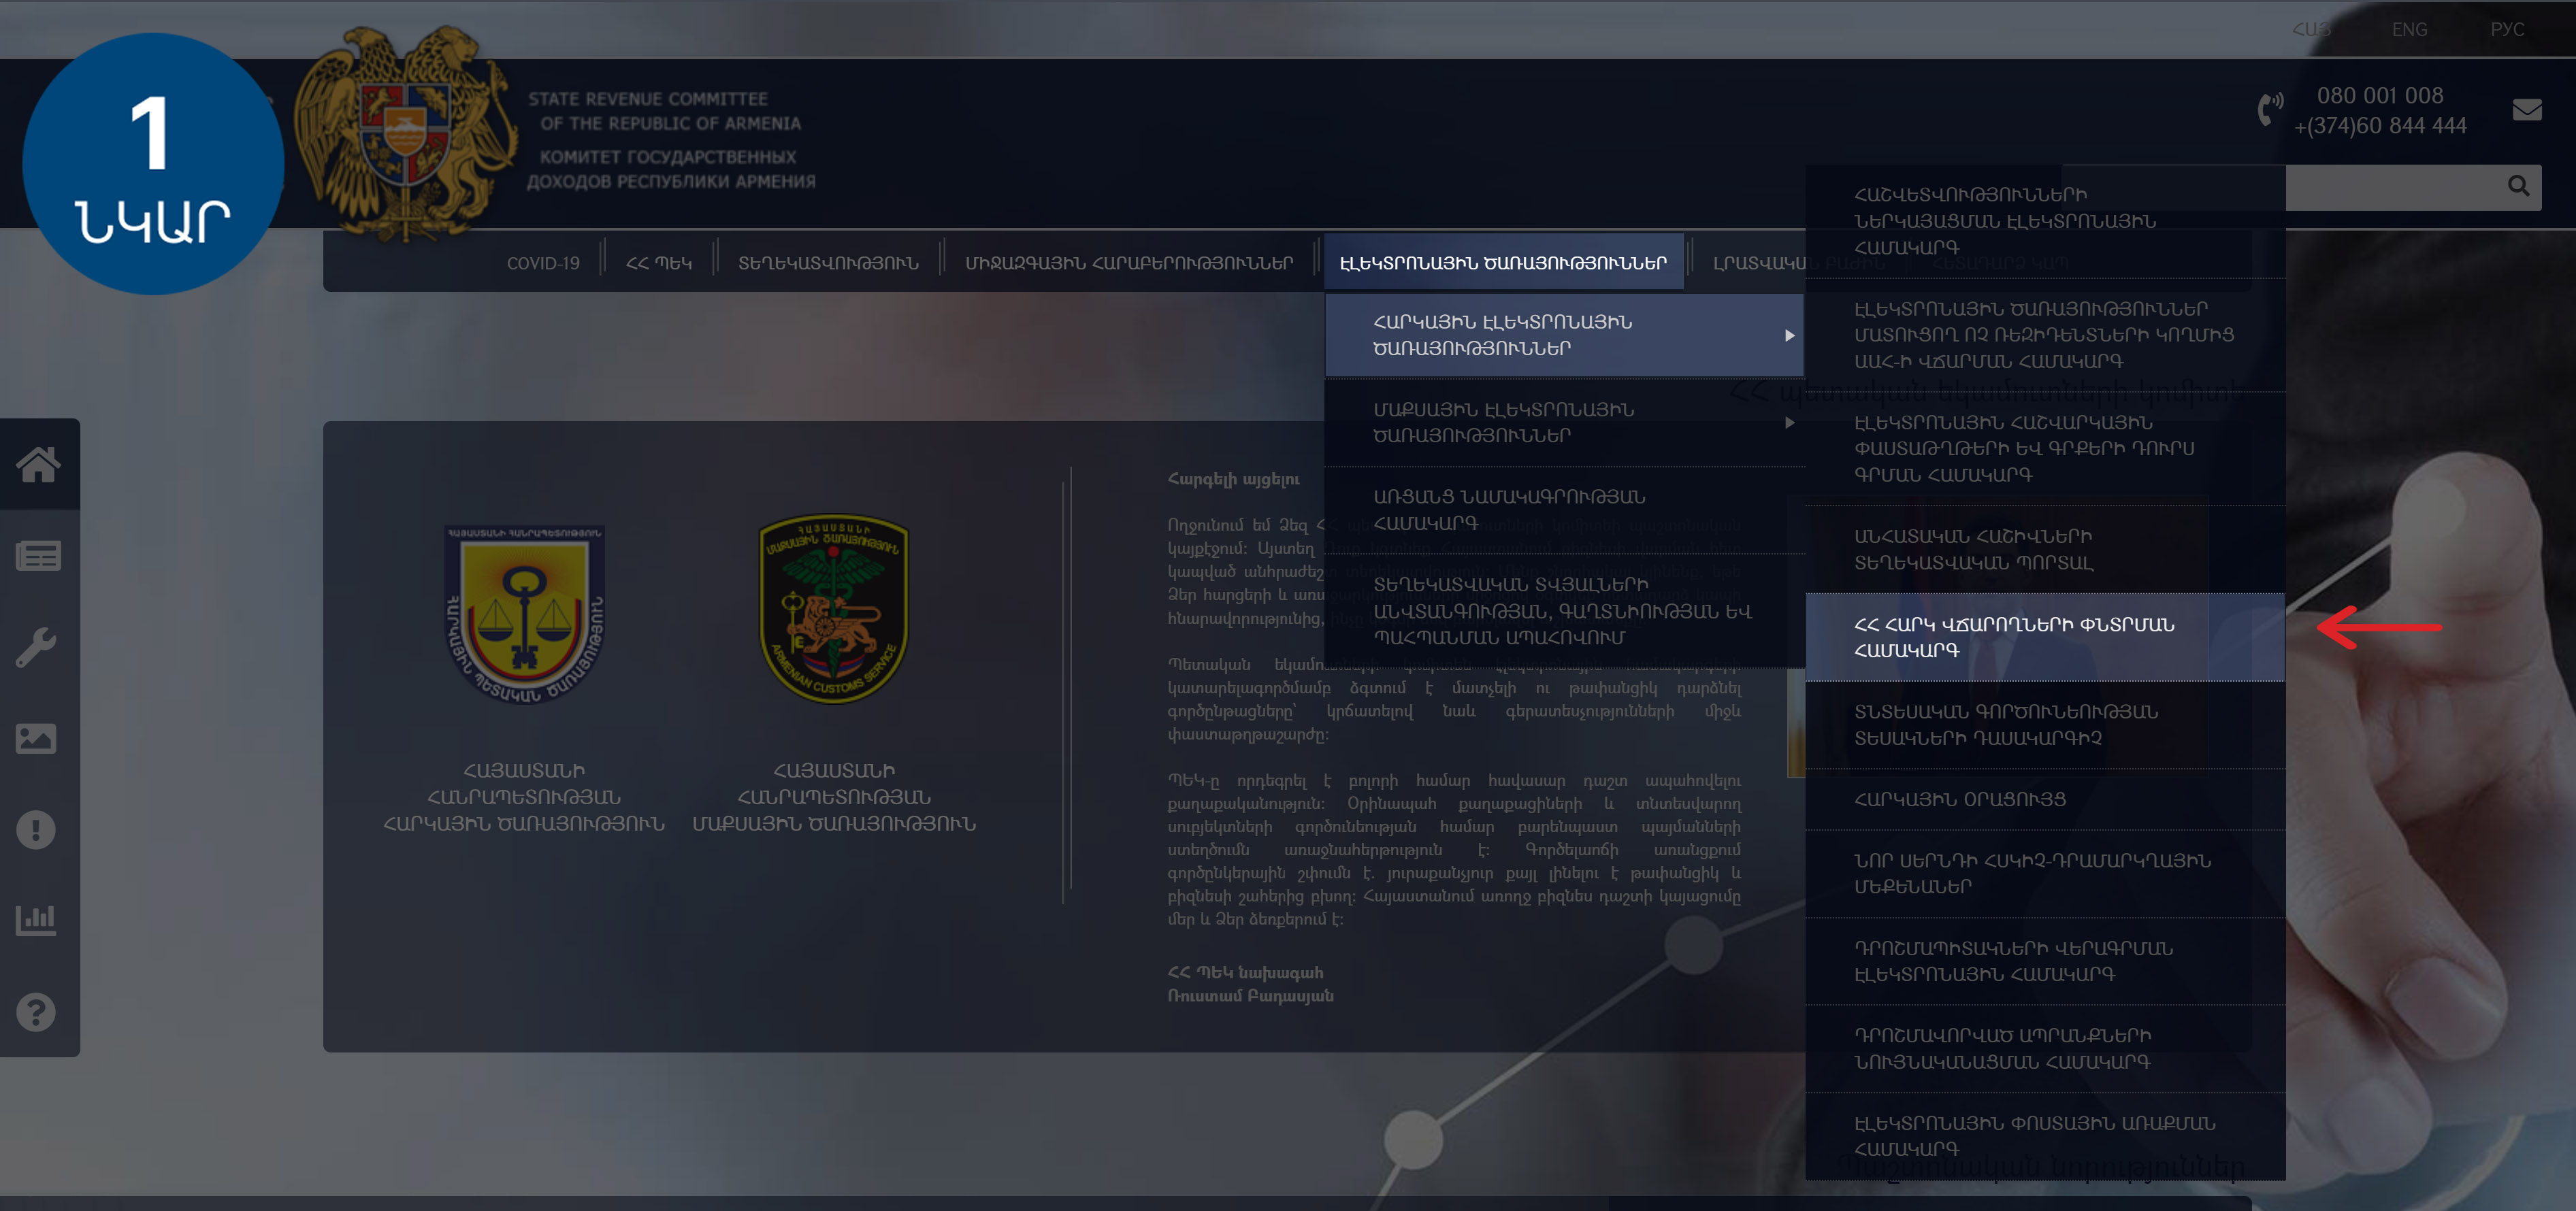Click ՀԱՅԱՍՏԱՆԻ ՀԱՆՐԱՊԵՏՈՒԹՅԱՆ ՄԱՔՍԱՅԻՆ ԾԱՌԱՅՈՒԹՅՈՒՆ caption
2576x1211 pixels.
tap(834, 797)
